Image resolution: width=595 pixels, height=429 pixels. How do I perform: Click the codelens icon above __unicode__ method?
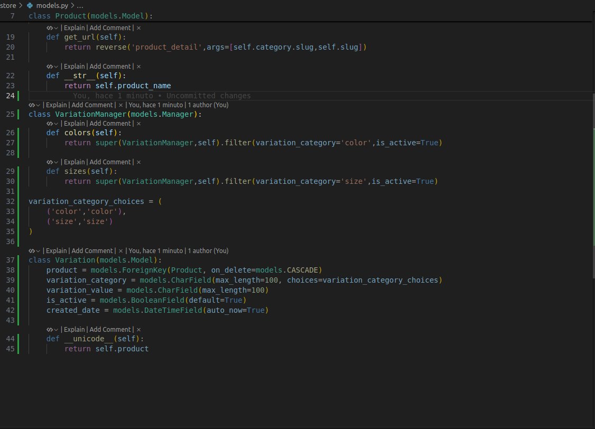49,330
